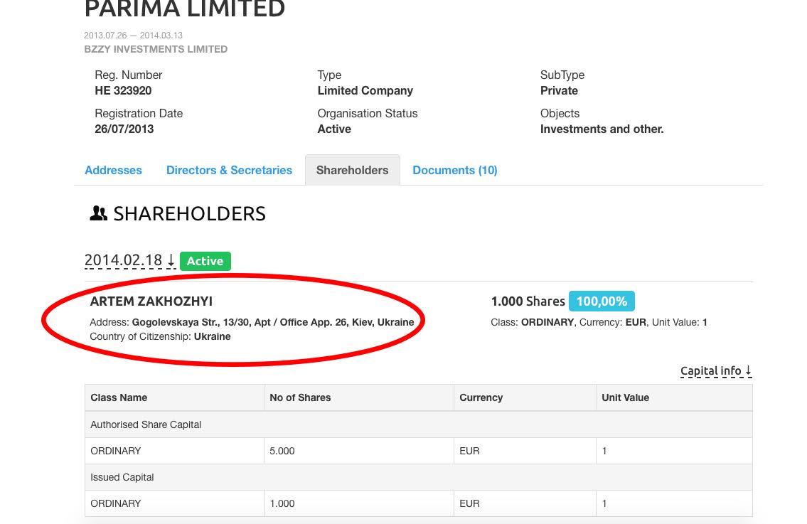Select the Authorised Share Capital row

coord(418,424)
